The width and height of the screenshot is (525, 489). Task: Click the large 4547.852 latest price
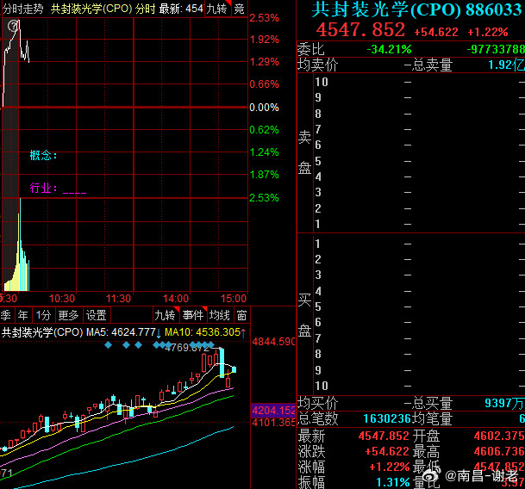pyautogui.click(x=360, y=30)
